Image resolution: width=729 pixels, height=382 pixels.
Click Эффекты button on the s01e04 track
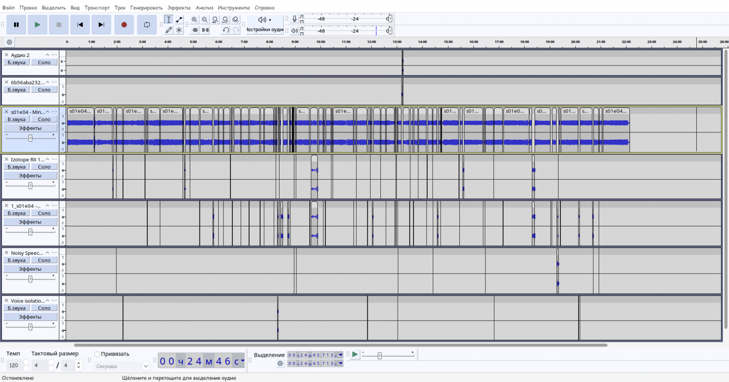30,128
